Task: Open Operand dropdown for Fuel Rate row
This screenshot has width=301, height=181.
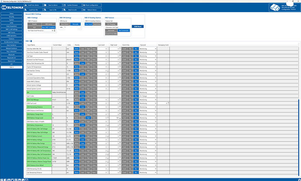Action: (148, 74)
